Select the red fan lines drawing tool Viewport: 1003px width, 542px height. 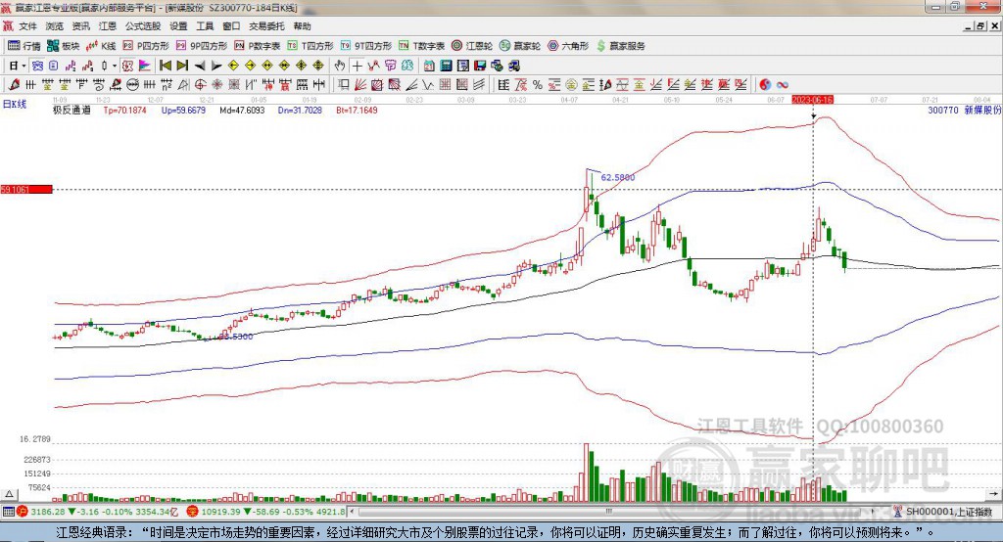(360, 84)
